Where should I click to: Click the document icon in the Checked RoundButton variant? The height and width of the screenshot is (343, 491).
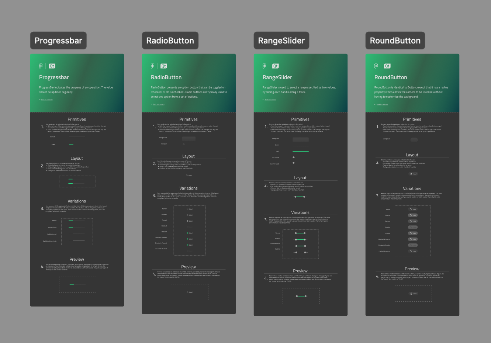[x=411, y=233]
